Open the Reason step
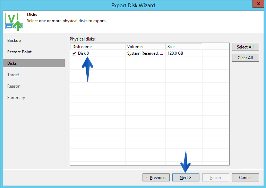 14,86
